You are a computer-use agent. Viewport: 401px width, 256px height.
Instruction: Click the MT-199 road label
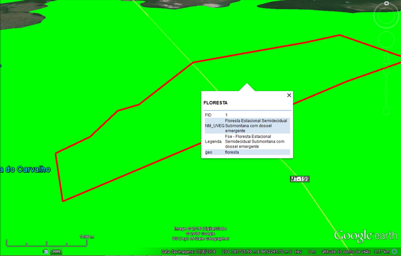coord(300,179)
